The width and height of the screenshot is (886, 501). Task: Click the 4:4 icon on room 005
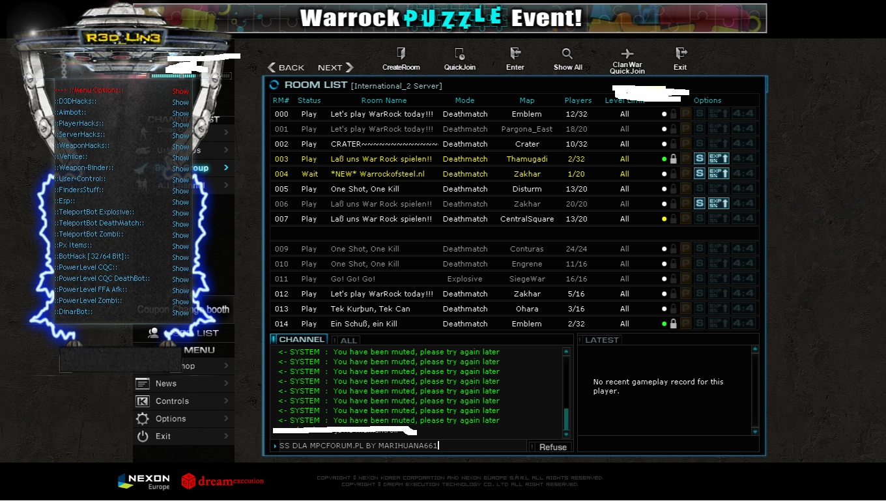click(745, 189)
